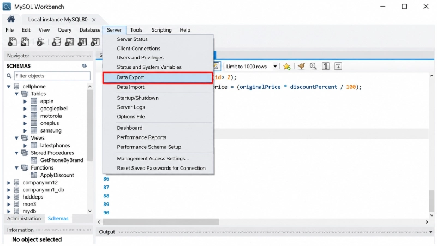The height and width of the screenshot is (246, 437).
Task: Open an SQL script file icon
Action: 25,42
